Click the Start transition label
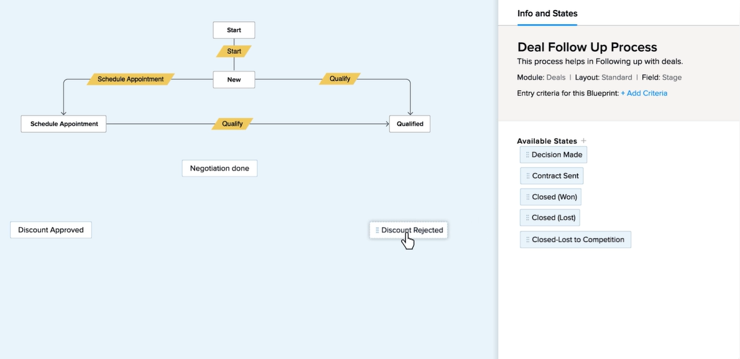Viewport: 740px width, 359px height. point(234,51)
